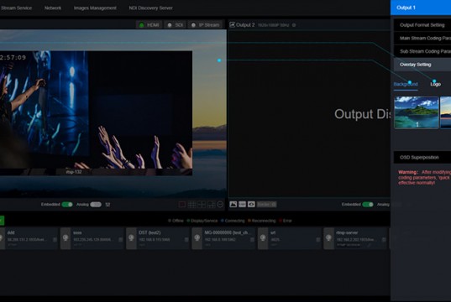451x302 pixels.
Task: Click small right-side icon on MG-00000000 card
Action: [x=252, y=240]
